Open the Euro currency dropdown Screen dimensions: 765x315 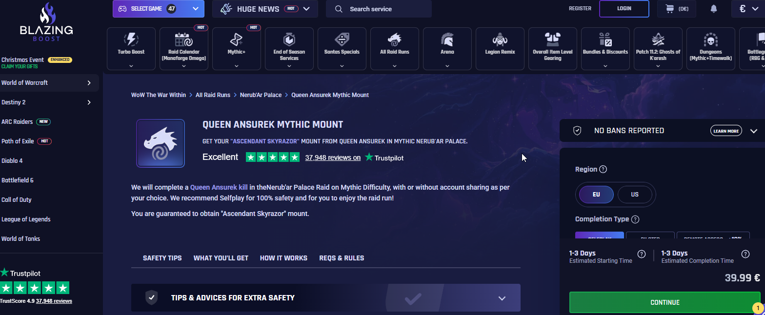coord(748,9)
